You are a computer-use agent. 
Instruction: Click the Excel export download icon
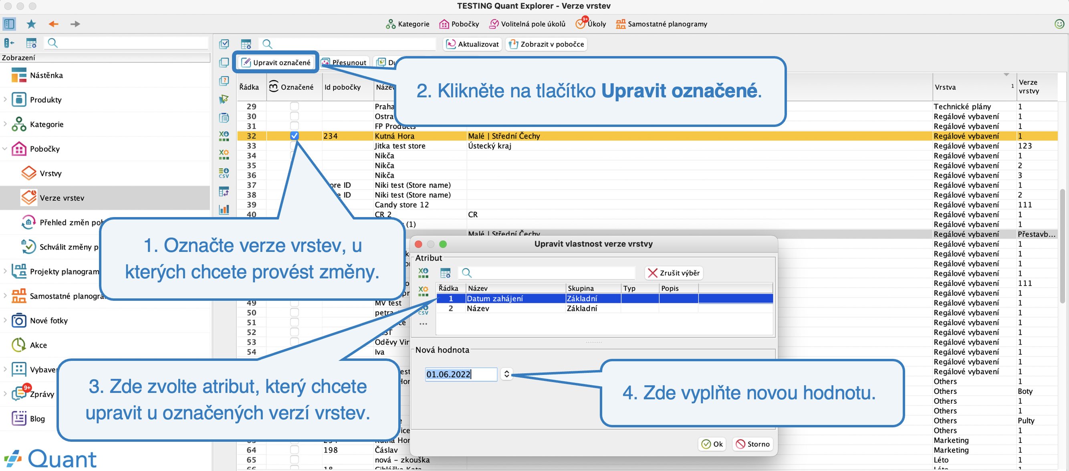click(224, 136)
